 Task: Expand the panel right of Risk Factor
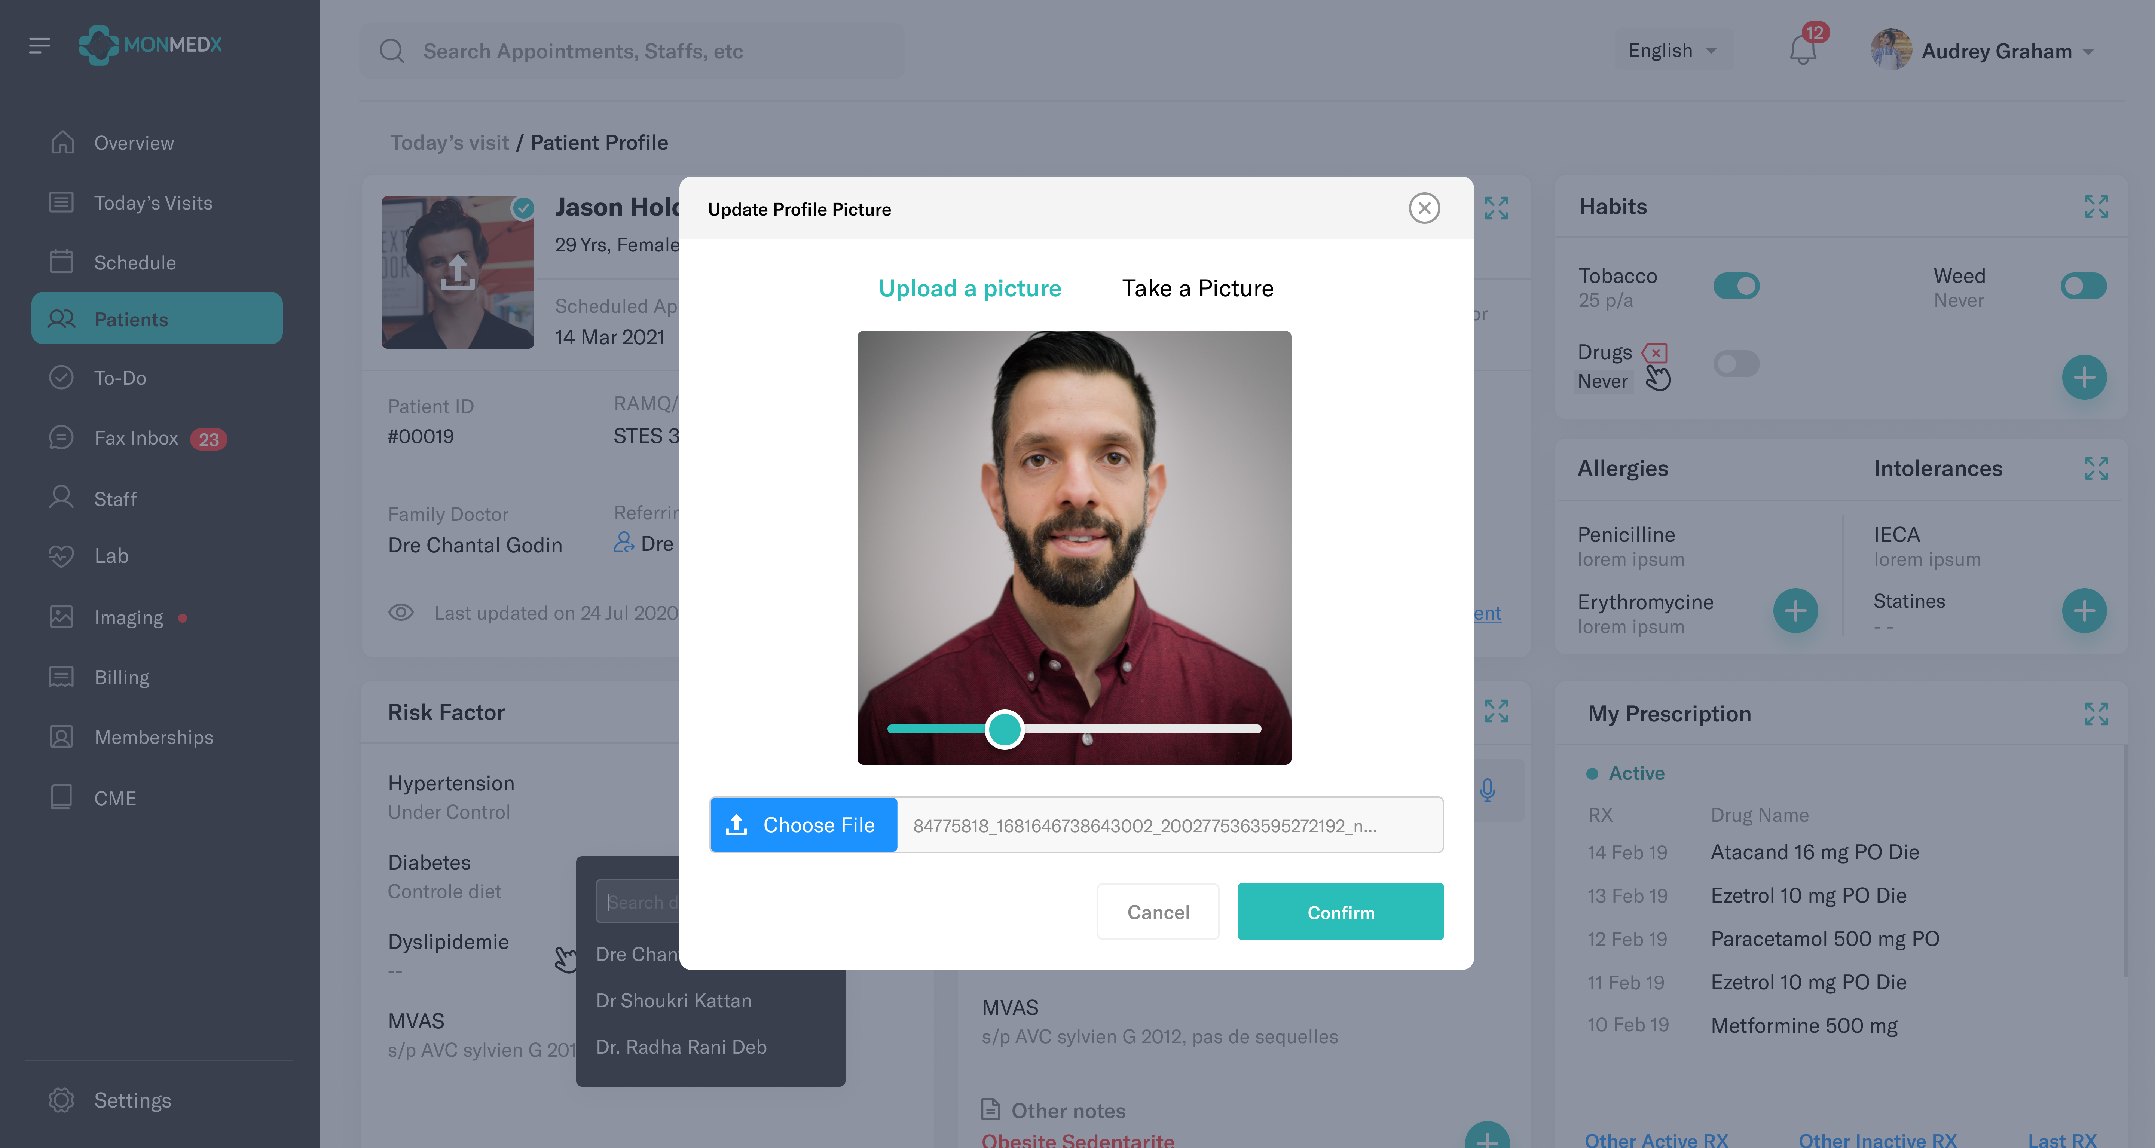pyautogui.click(x=1497, y=711)
